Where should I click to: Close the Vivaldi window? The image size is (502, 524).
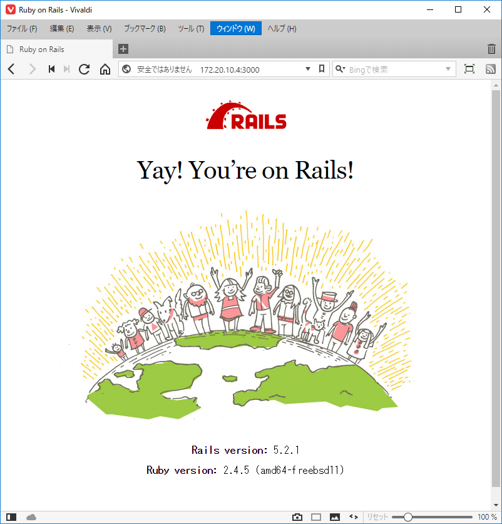coord(487,9)
